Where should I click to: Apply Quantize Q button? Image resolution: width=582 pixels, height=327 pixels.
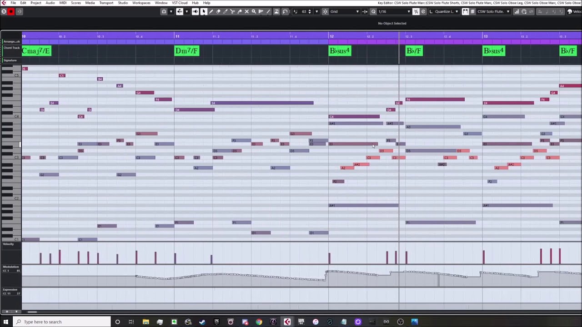(x=374, y=11)
